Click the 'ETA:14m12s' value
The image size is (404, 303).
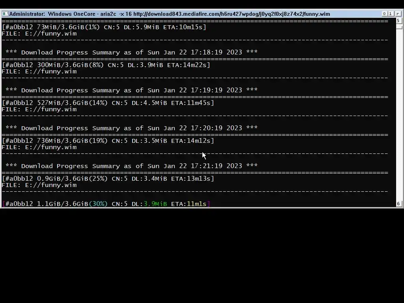pyautogui.click(x=191, y=141)
